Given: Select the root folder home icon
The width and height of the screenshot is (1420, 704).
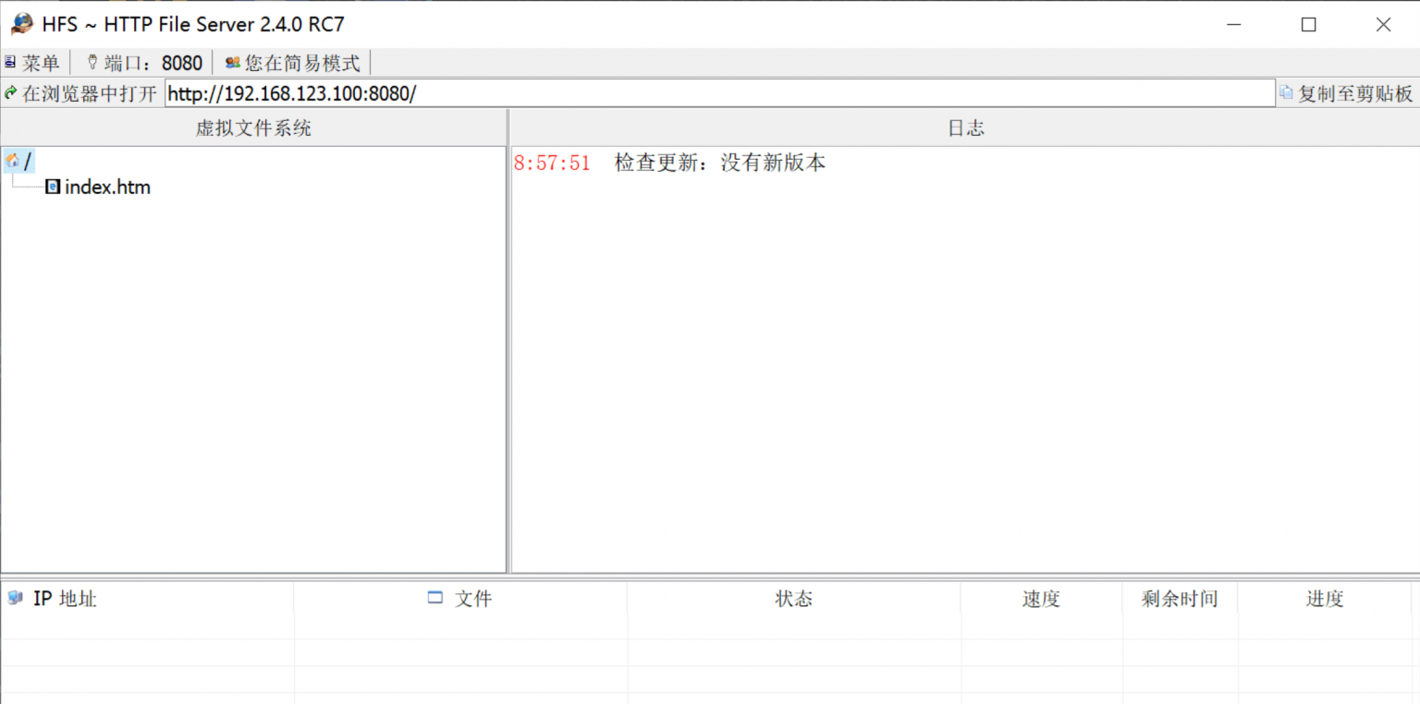Looking at the screenshot, I should tap(13, 161).
